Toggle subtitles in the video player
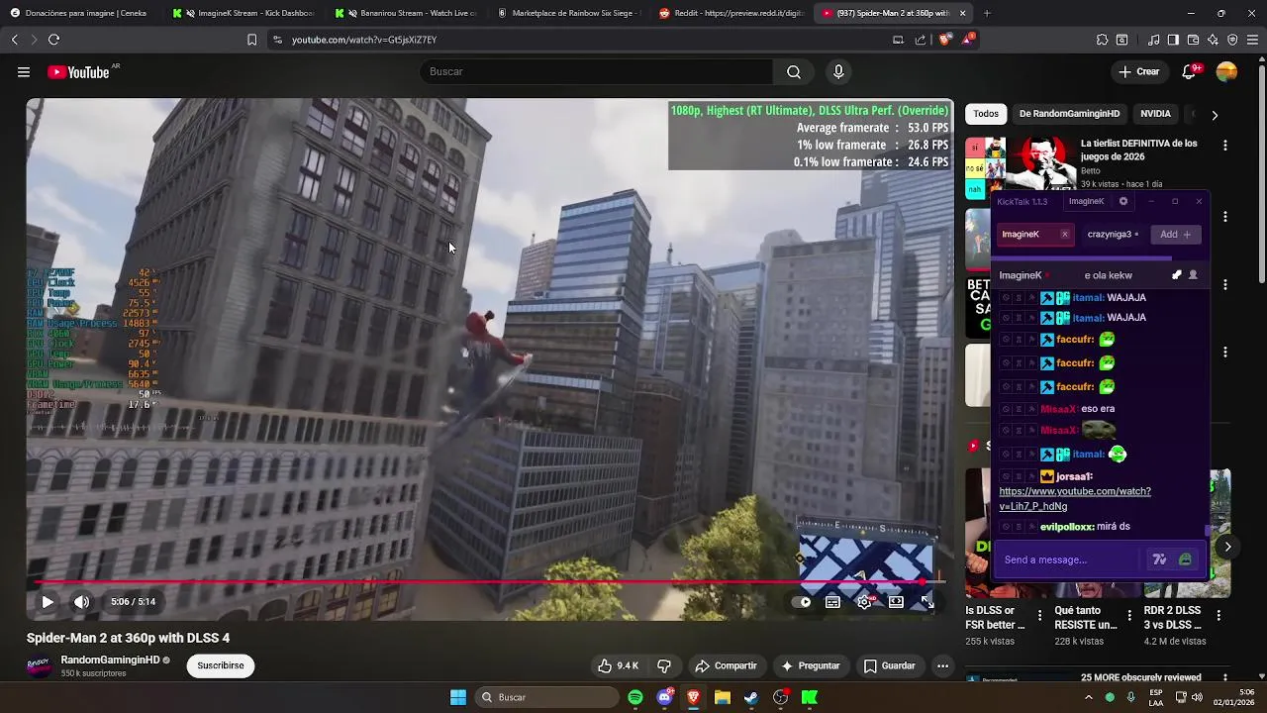 click(832, 601)
